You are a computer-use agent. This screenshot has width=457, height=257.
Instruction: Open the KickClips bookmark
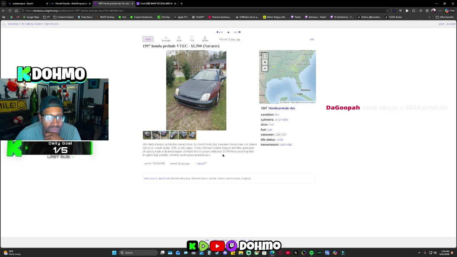click(164, 17)
